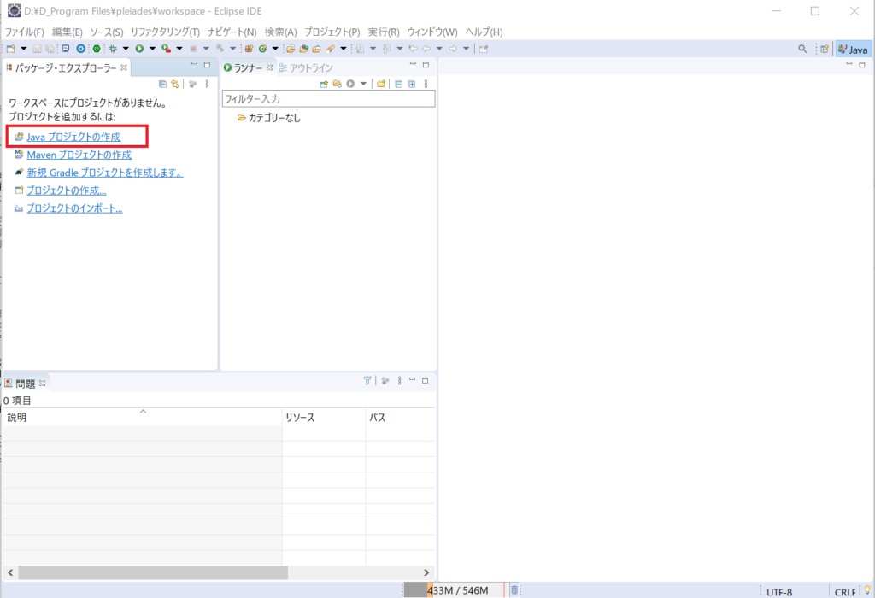Open Package Explorer view menu dots
Screen dimensions: 875x598
coord(207,84)
